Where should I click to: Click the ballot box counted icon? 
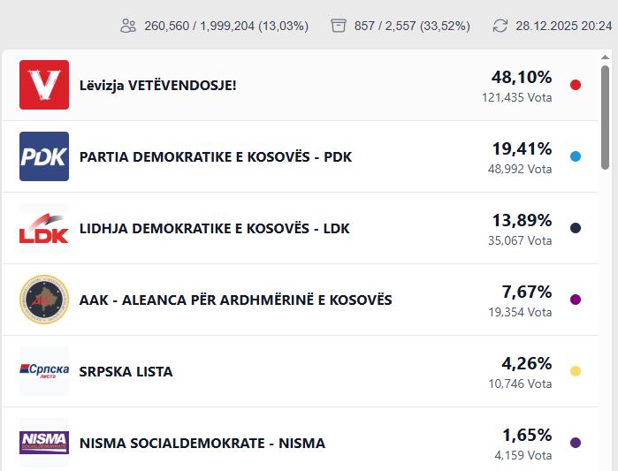[338, 26]
